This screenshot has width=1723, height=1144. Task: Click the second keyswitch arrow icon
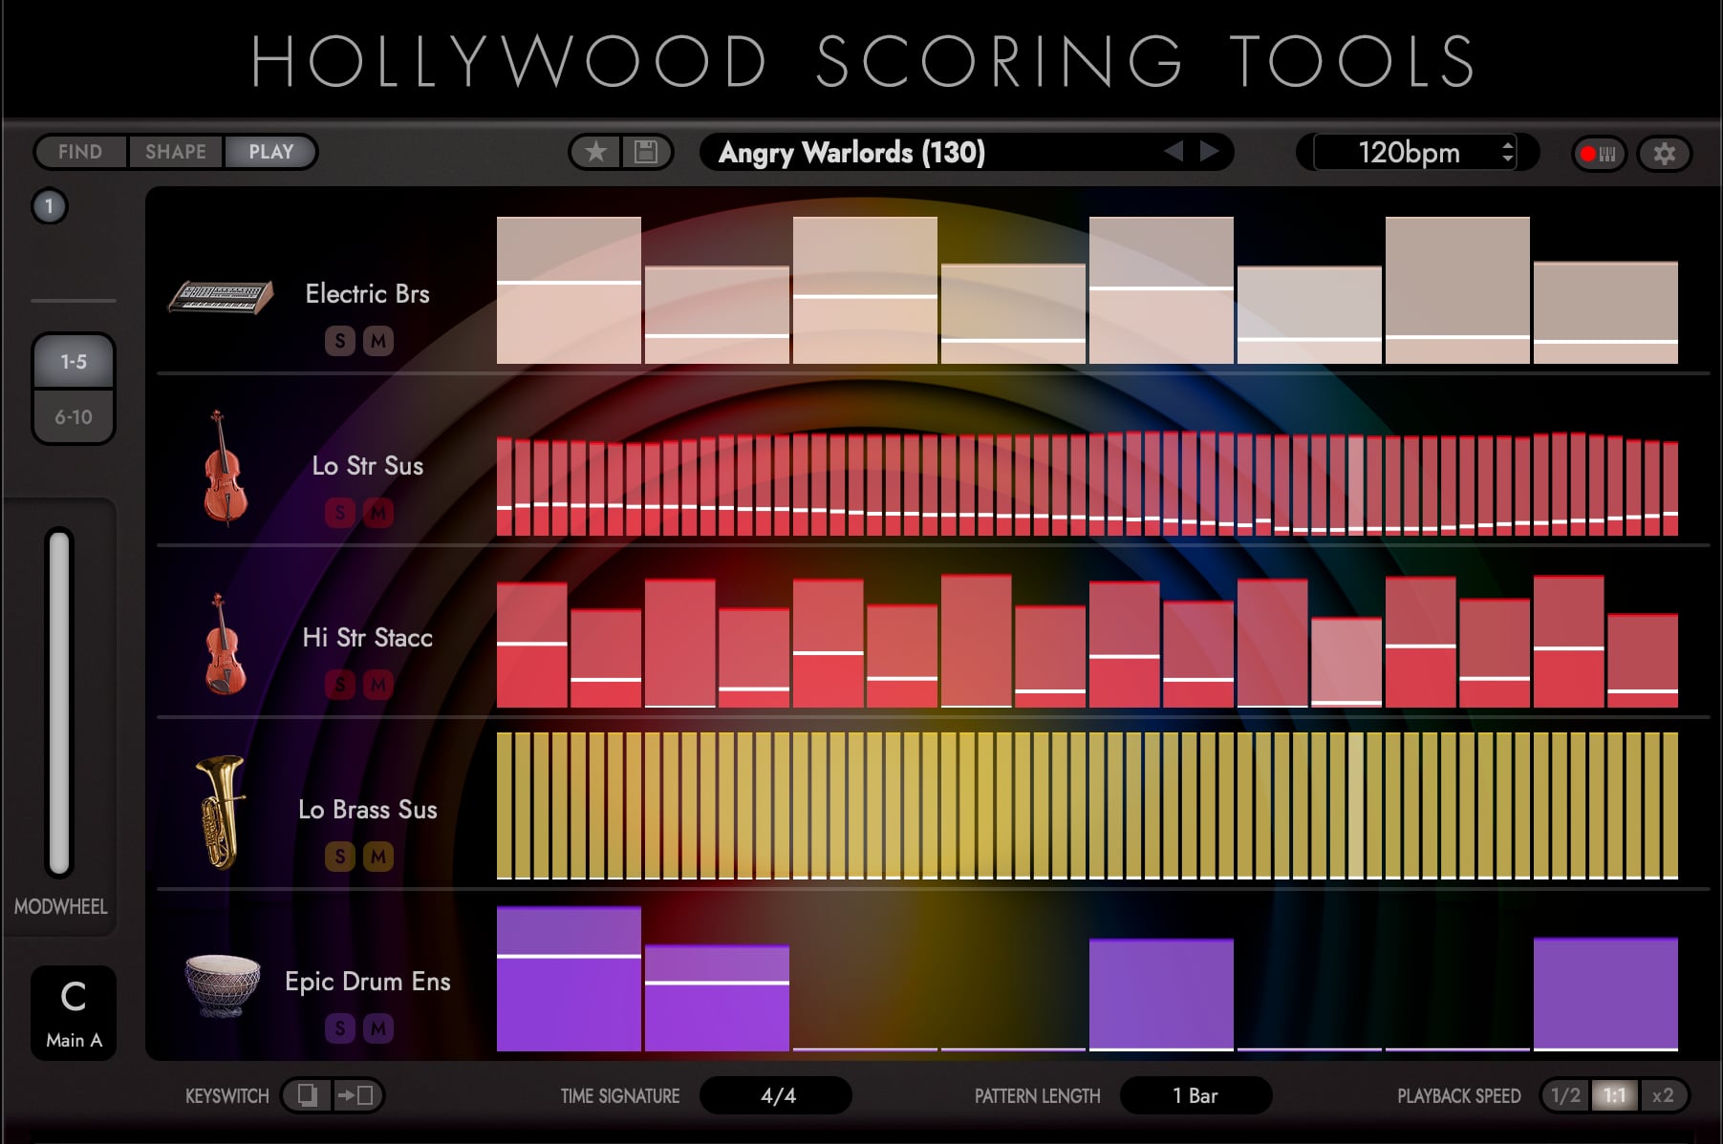[x=357, y=1095]
